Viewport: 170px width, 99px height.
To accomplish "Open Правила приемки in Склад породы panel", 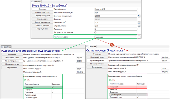I will point(97,60).
